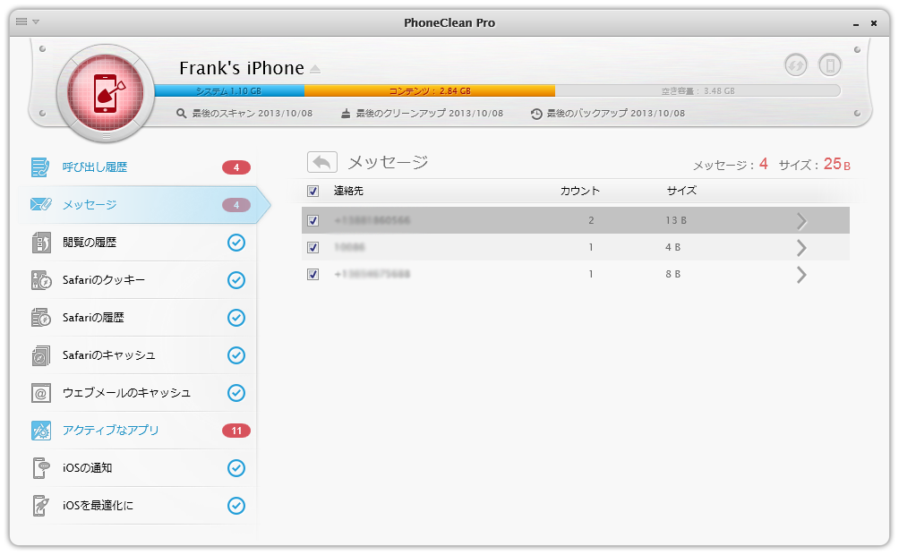Click the サイズ column header
Screen dimensions: 899x555
tap(681, 191)
